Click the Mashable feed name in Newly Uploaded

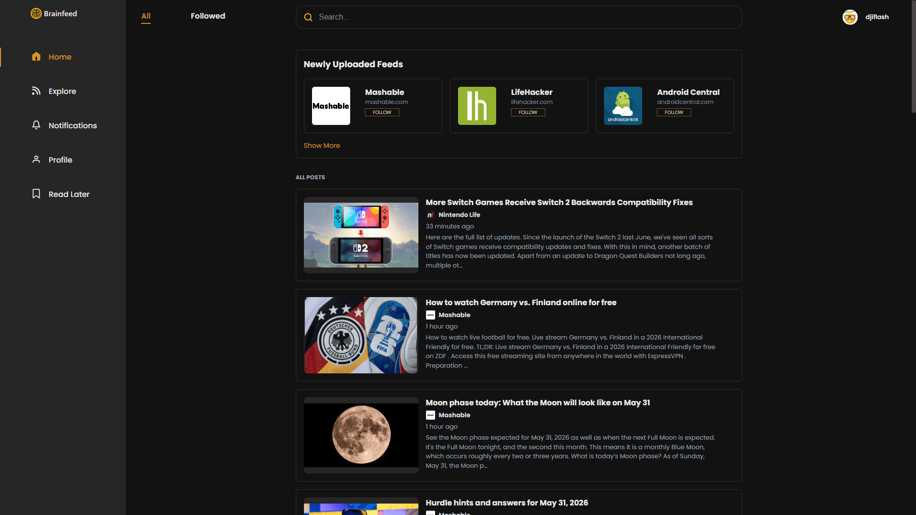point(385,92)
